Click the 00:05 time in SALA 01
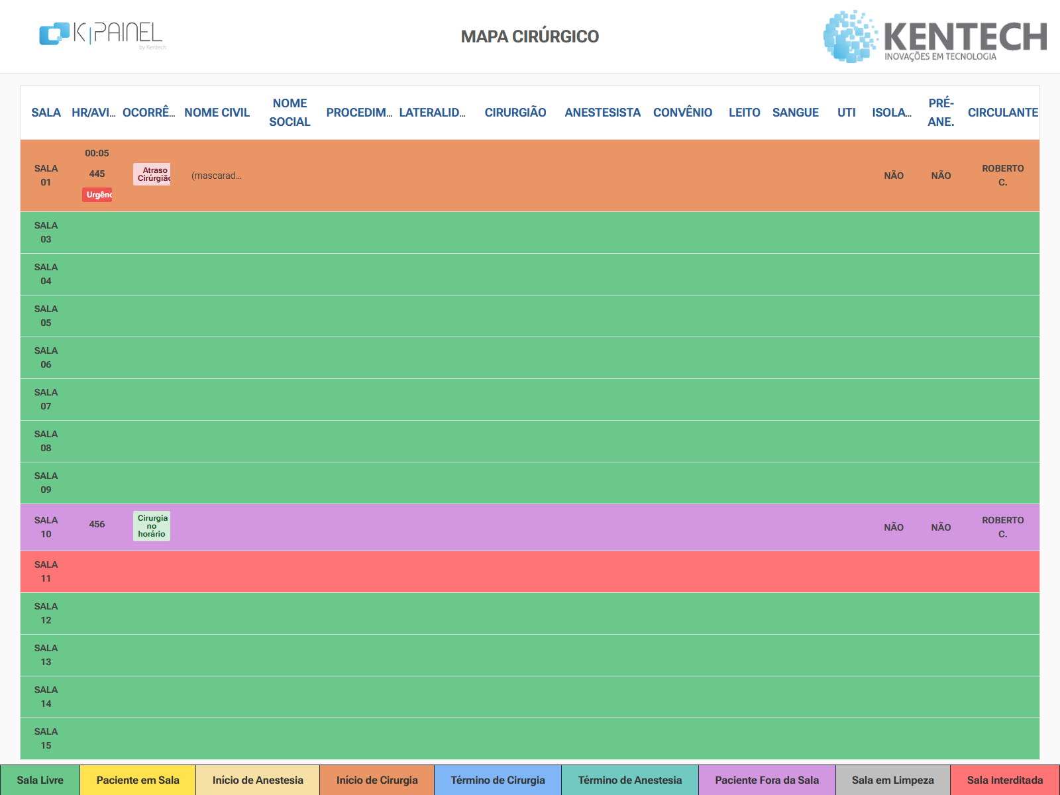1060x795 pixels. [97, 153]
